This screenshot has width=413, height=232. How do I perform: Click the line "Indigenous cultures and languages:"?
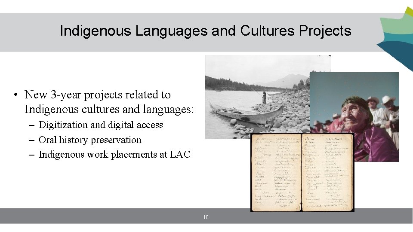point(109,110)
